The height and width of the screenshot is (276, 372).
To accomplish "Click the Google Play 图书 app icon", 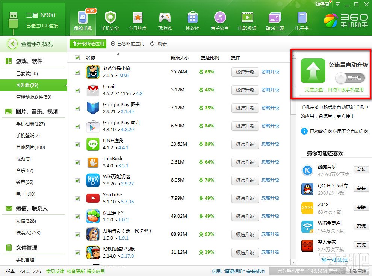I will point(93,108).
